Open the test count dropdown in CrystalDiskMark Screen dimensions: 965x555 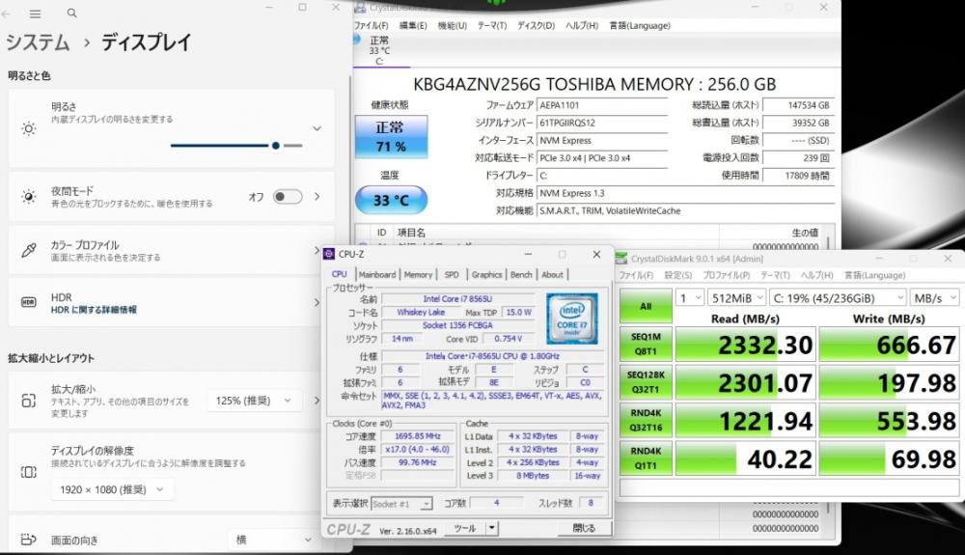click(x=689, y=298)
